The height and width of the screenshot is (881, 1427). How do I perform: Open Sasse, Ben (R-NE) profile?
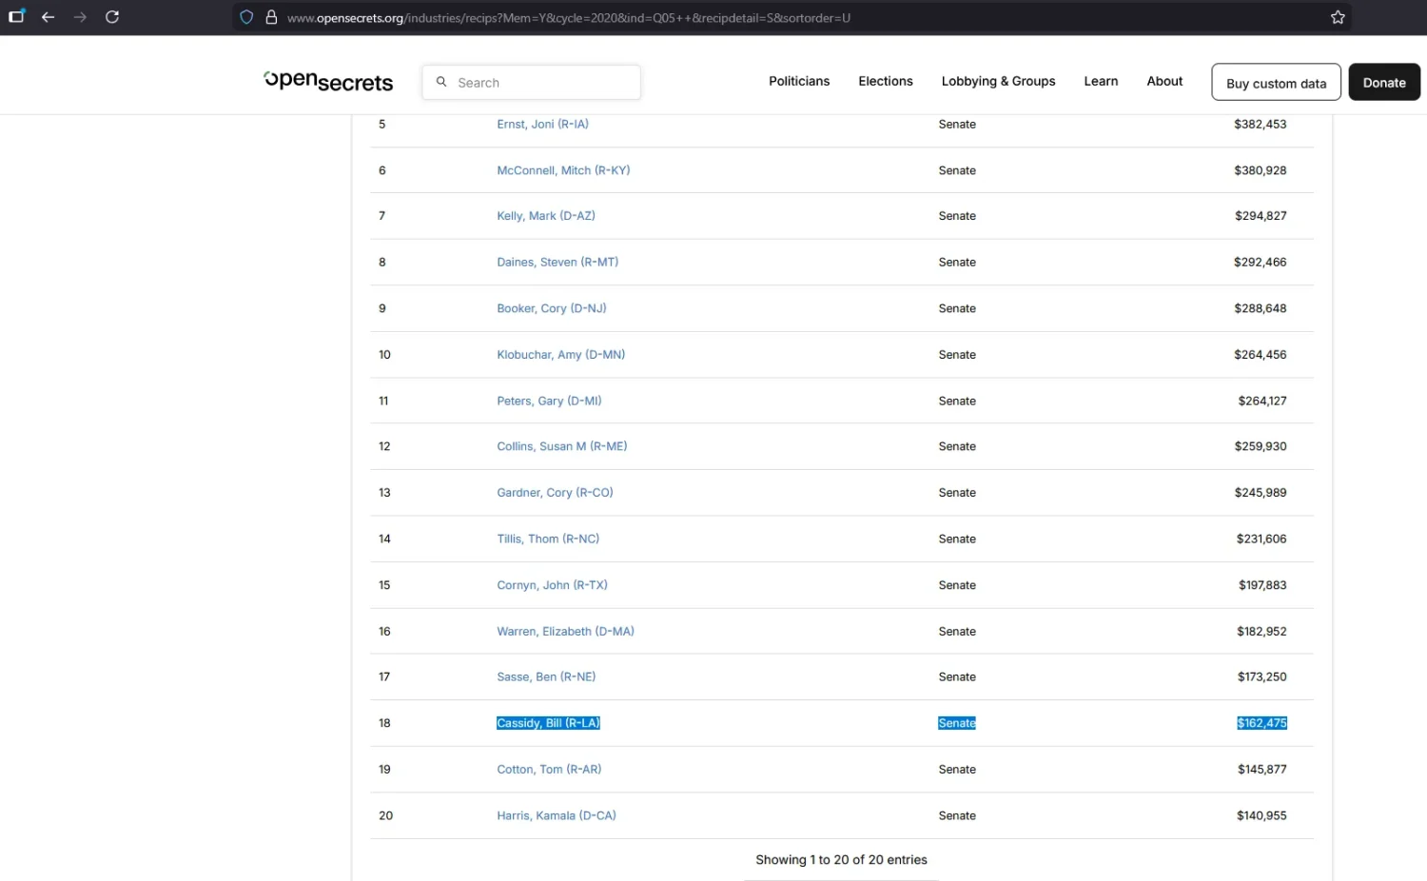click(x=546, y=677)
